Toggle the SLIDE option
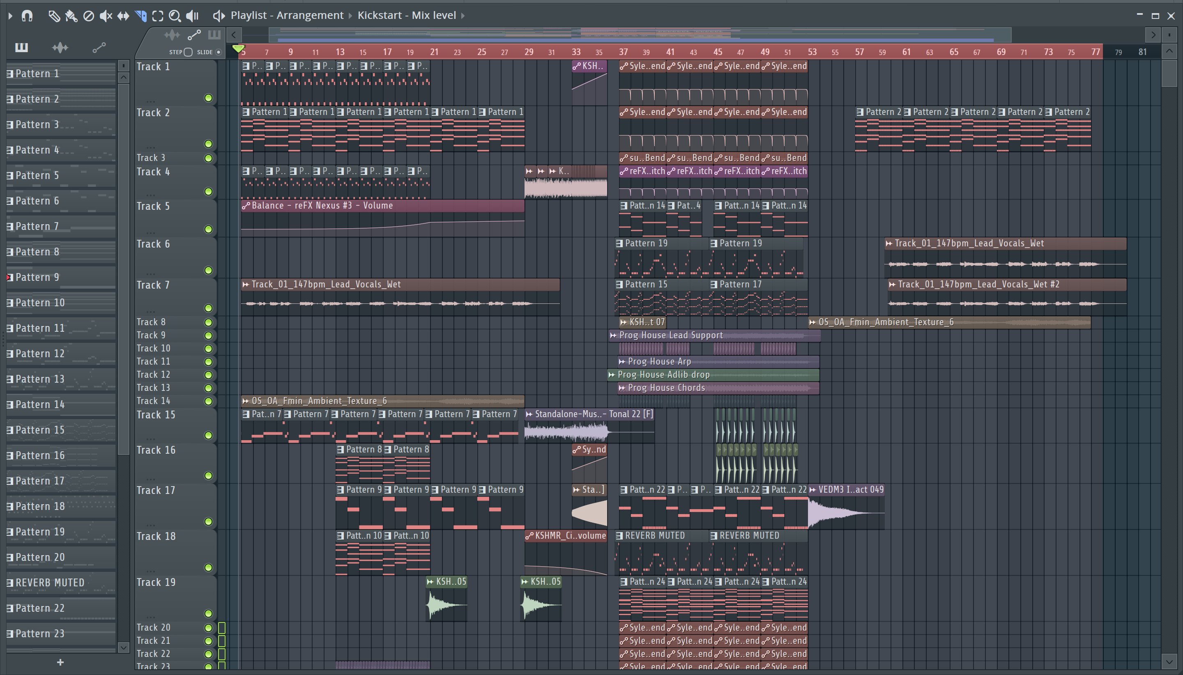The image size is (1183, 675). 219,52
